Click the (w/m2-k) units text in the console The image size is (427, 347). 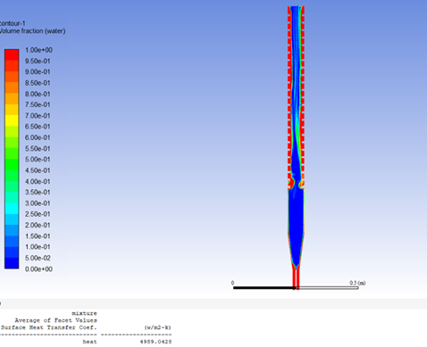click(x=158, y=327)
